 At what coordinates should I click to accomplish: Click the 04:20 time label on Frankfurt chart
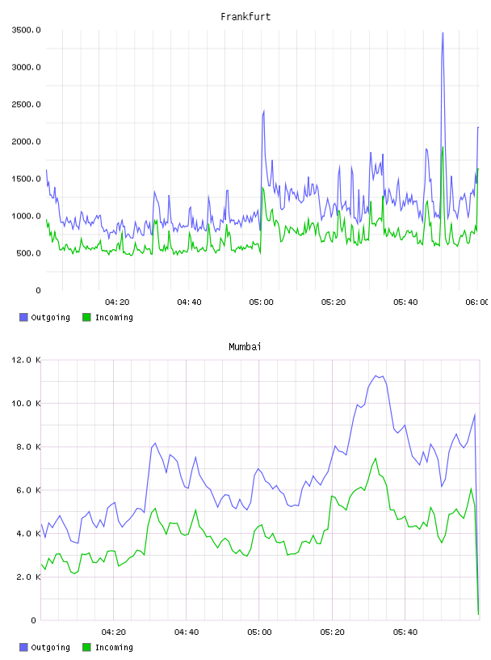point(117,302)
